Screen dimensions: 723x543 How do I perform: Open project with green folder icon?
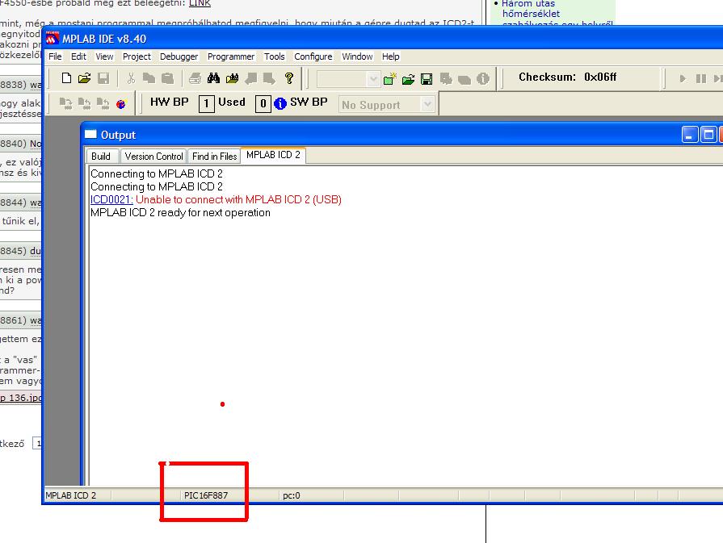408,79
